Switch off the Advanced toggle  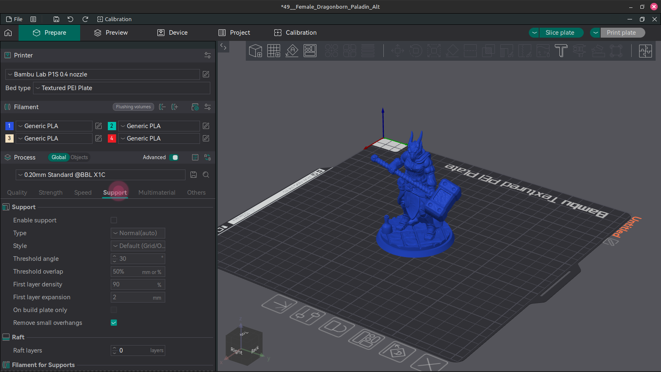[x=174, y=157]
